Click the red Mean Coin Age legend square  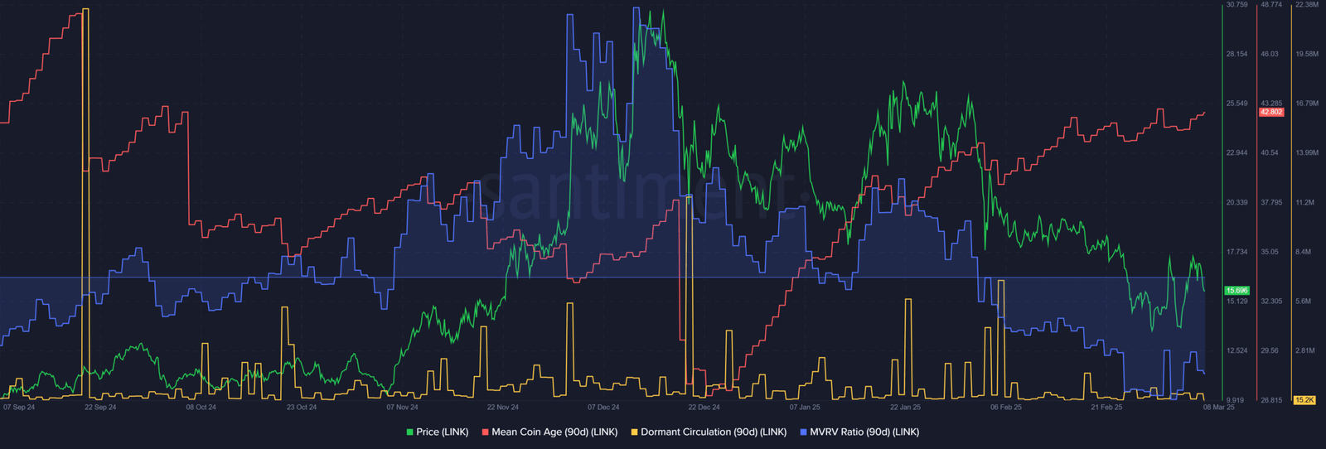[485, 432]
